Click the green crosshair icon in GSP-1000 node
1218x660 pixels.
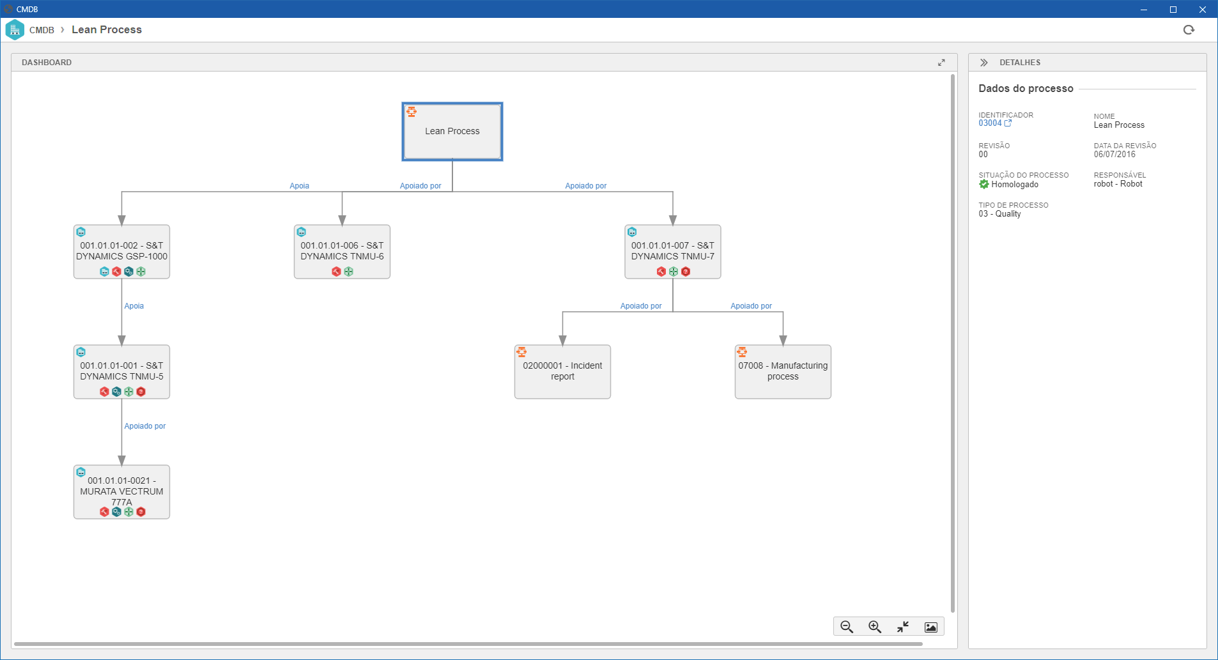[141, 272]
